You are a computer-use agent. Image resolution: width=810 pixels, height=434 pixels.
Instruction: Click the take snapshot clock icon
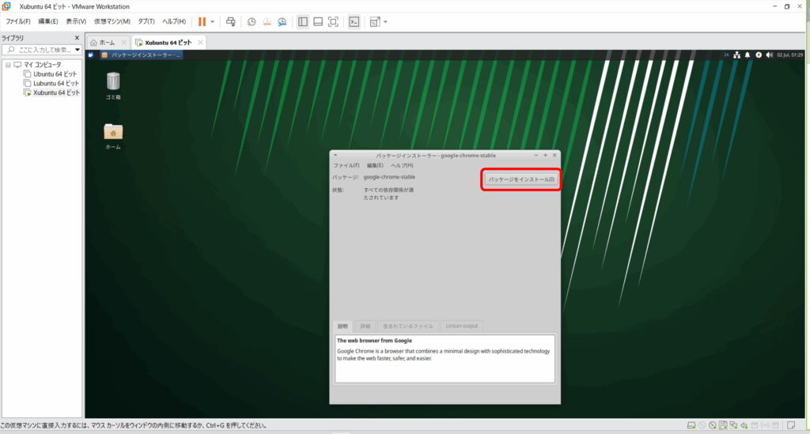point(252,21)
